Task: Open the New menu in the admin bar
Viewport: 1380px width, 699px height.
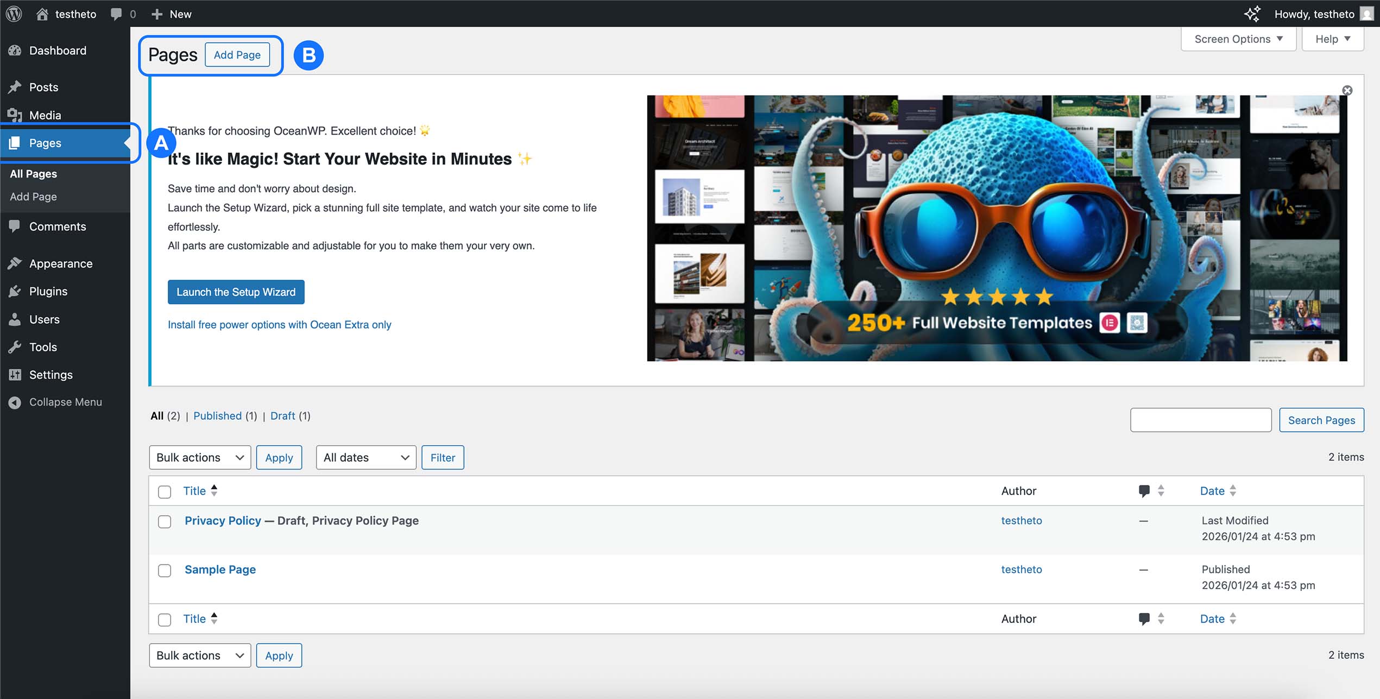Action: point(171,14)
